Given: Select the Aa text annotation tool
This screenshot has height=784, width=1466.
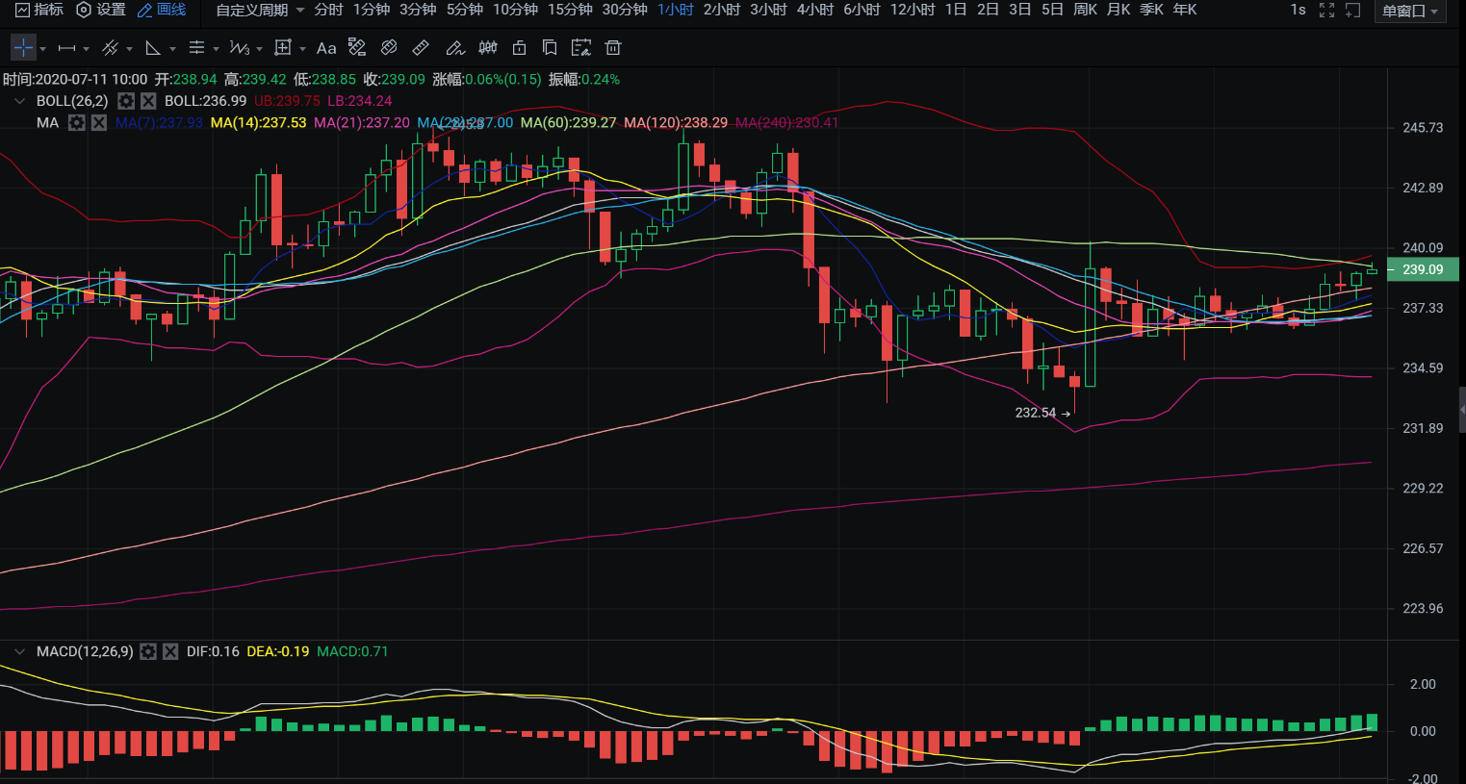Looking at the screenshot, I should click(x=326, y=47).
